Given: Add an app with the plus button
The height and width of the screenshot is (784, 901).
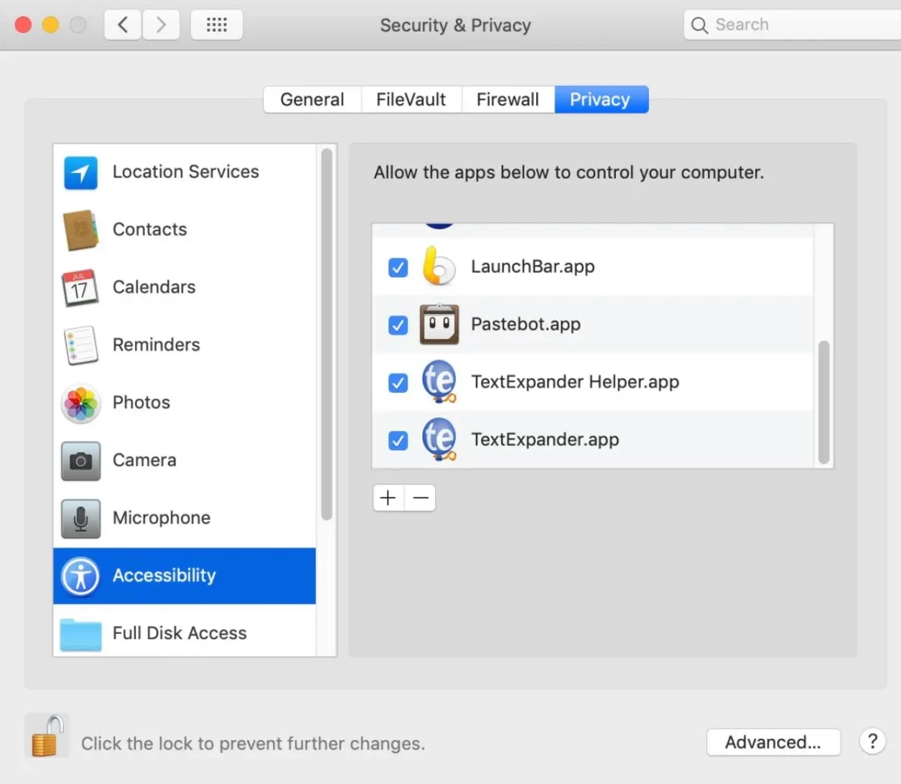Looking at the screenshot, I should click(x=388, y=498).
